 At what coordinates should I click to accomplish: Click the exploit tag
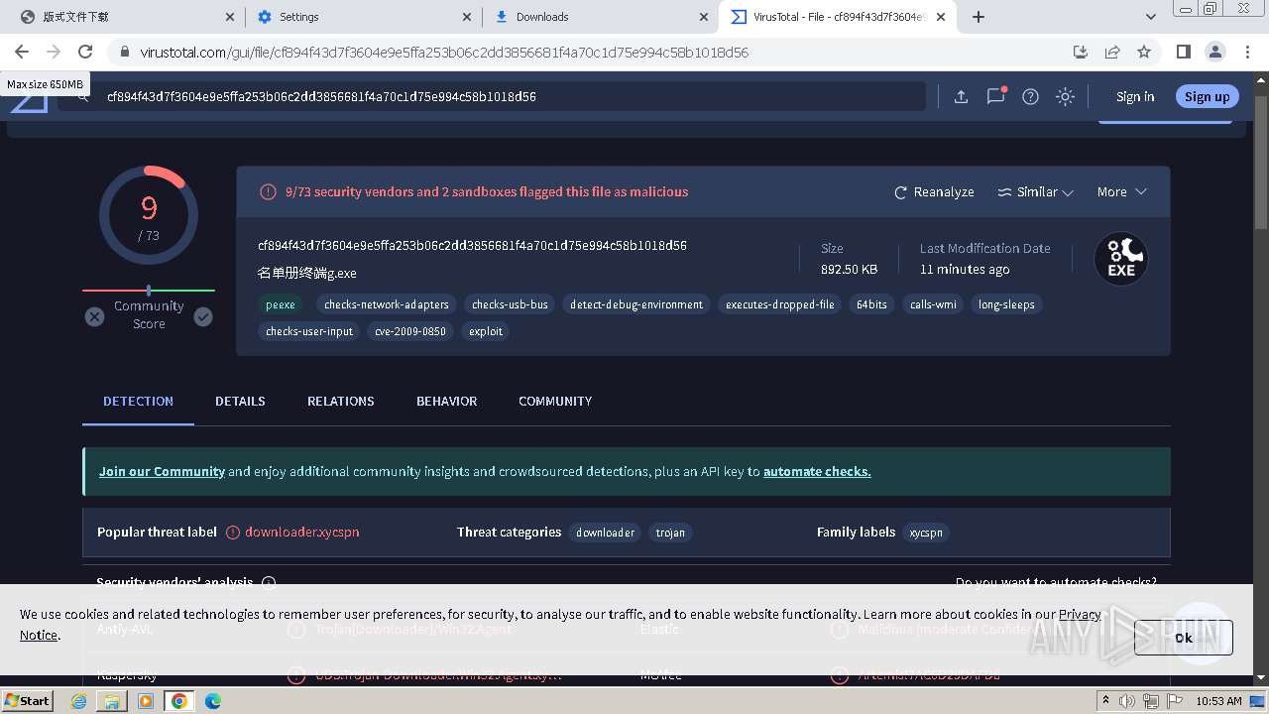486,331
